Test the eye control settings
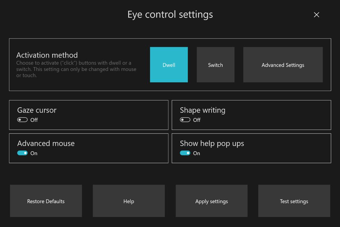Image resolution: width=340 pixels, height=227 pixels. click(294, 201)
